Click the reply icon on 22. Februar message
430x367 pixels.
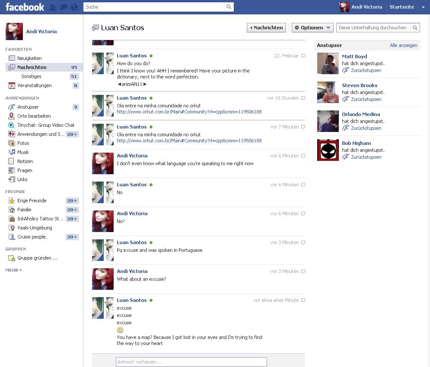tap(303, 56)
